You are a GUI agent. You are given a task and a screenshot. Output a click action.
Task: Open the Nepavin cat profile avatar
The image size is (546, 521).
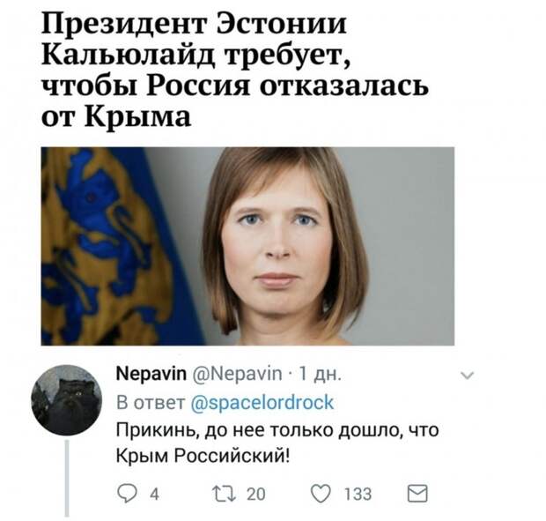(x=67, y=400)
